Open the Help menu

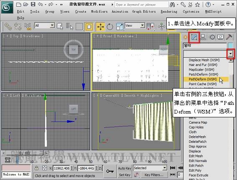[20, 18]
